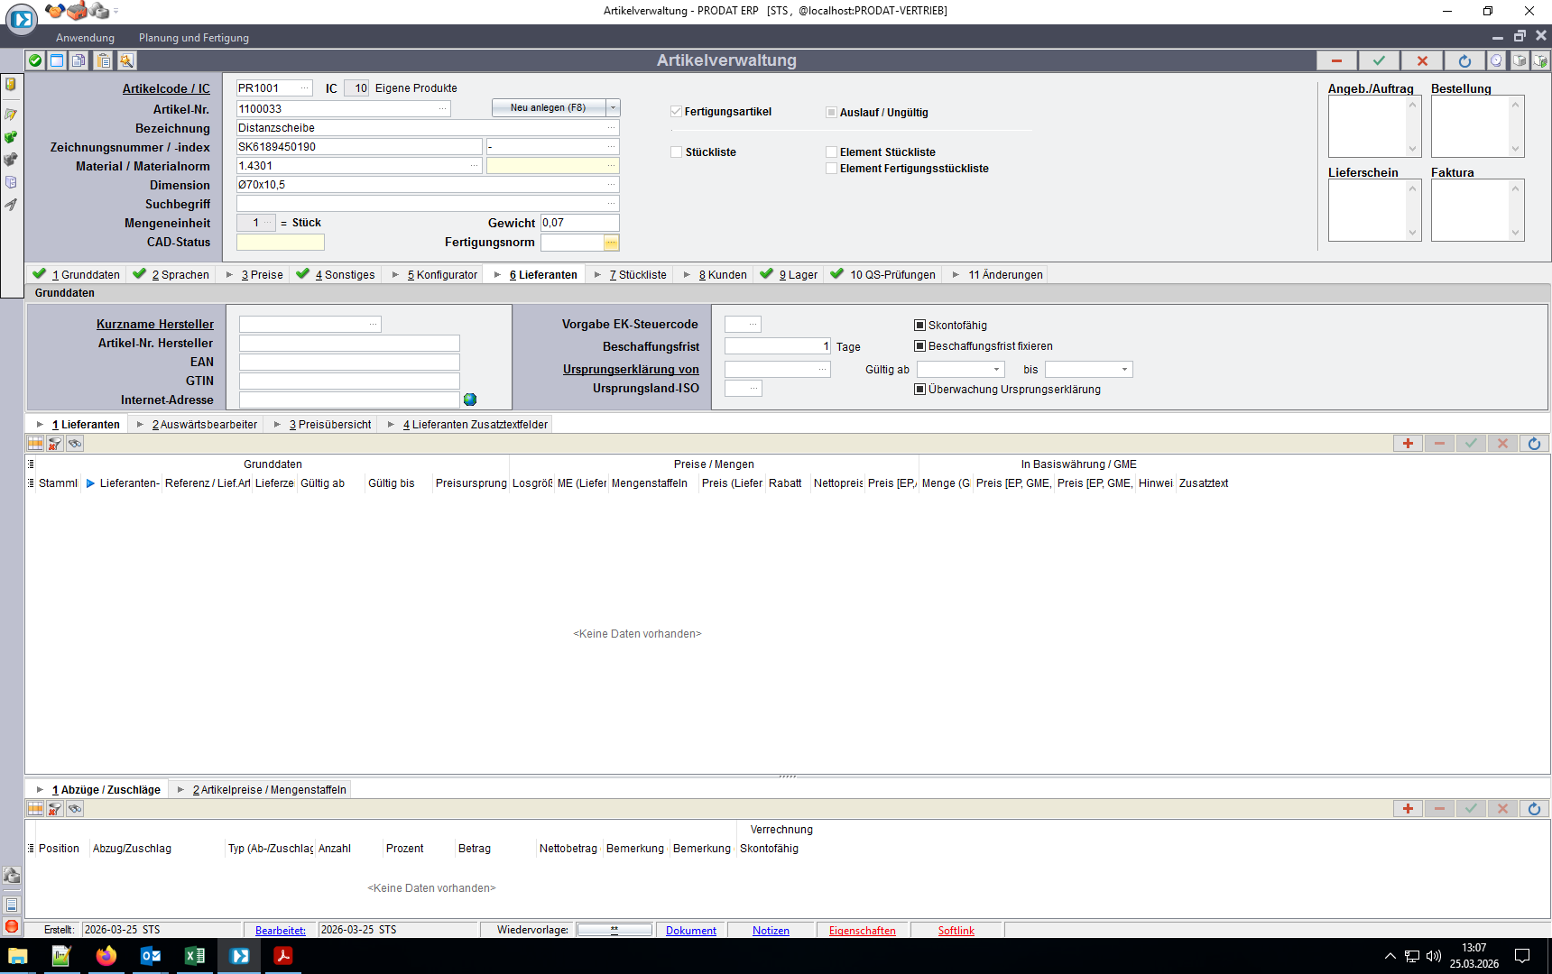Enable the Skontofähig checkbox
The height and width of the screenshot is (974, 1552).
(x=920, y=326)
